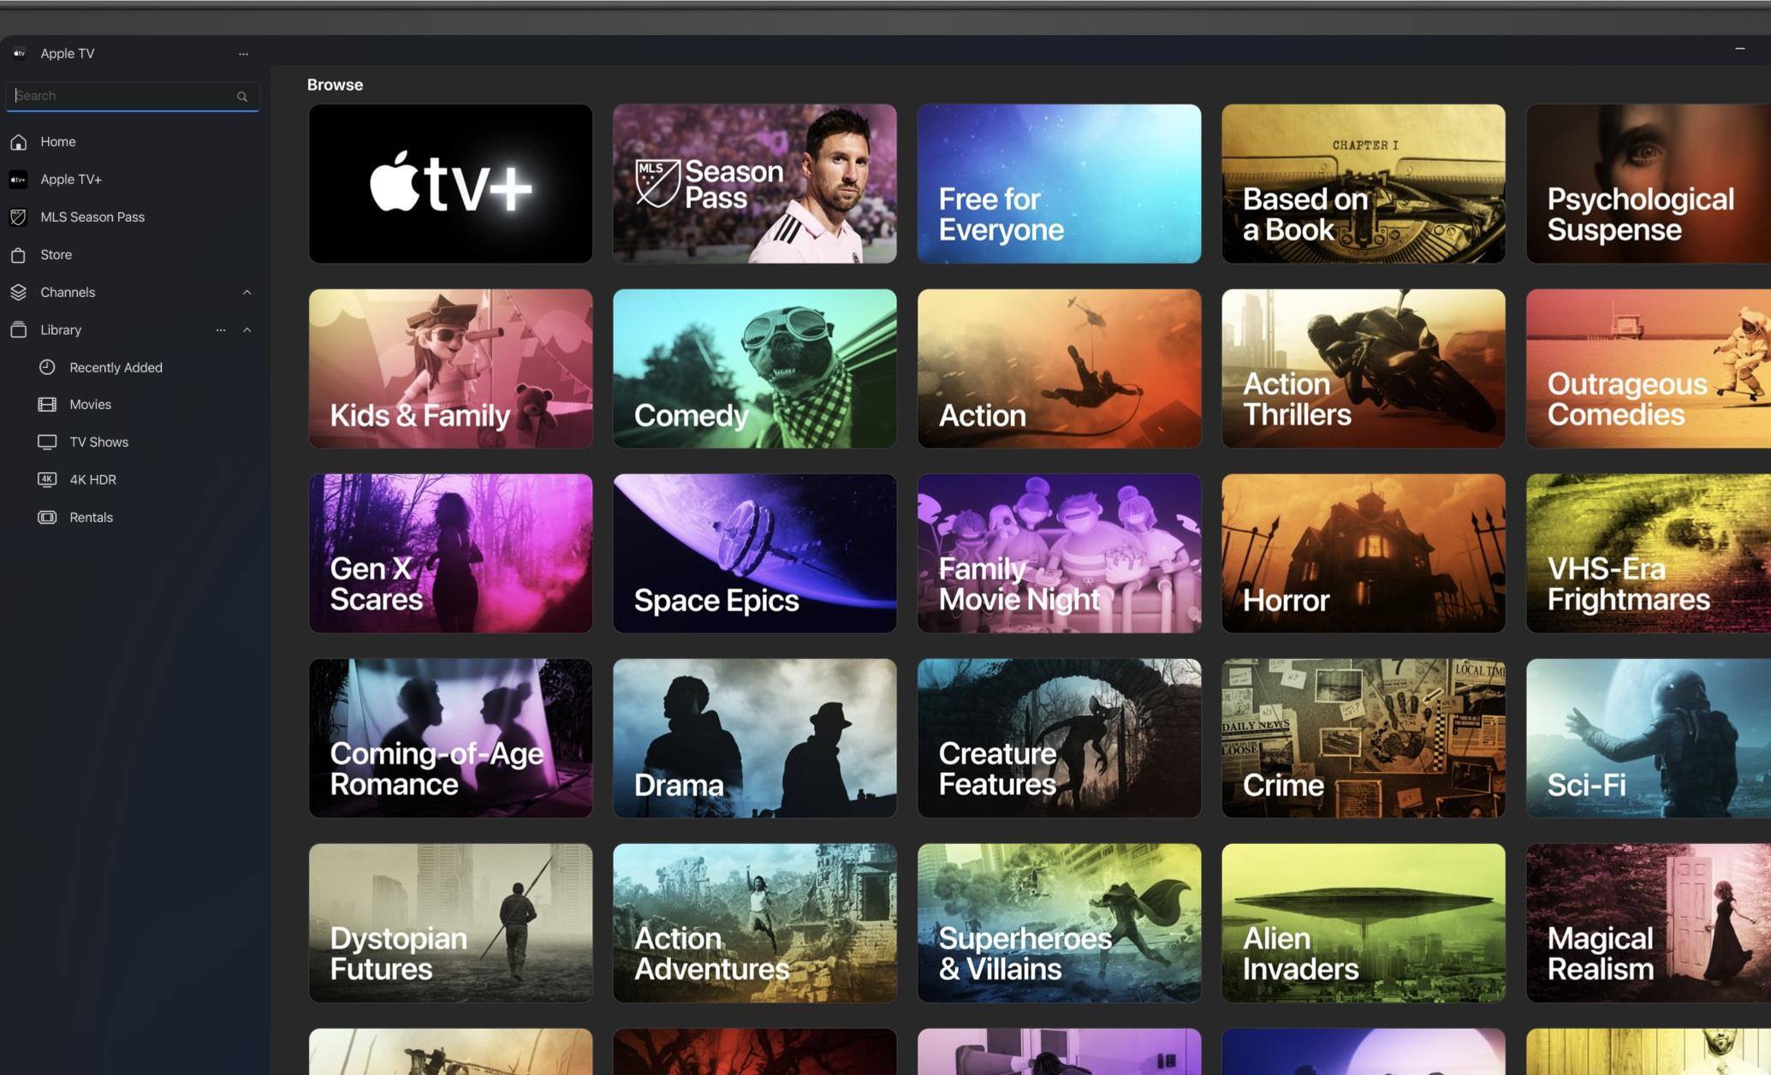The image size is (1771, 1075).
Task: Click the Recently Added clock icon
Action: [x=47, y=367]
